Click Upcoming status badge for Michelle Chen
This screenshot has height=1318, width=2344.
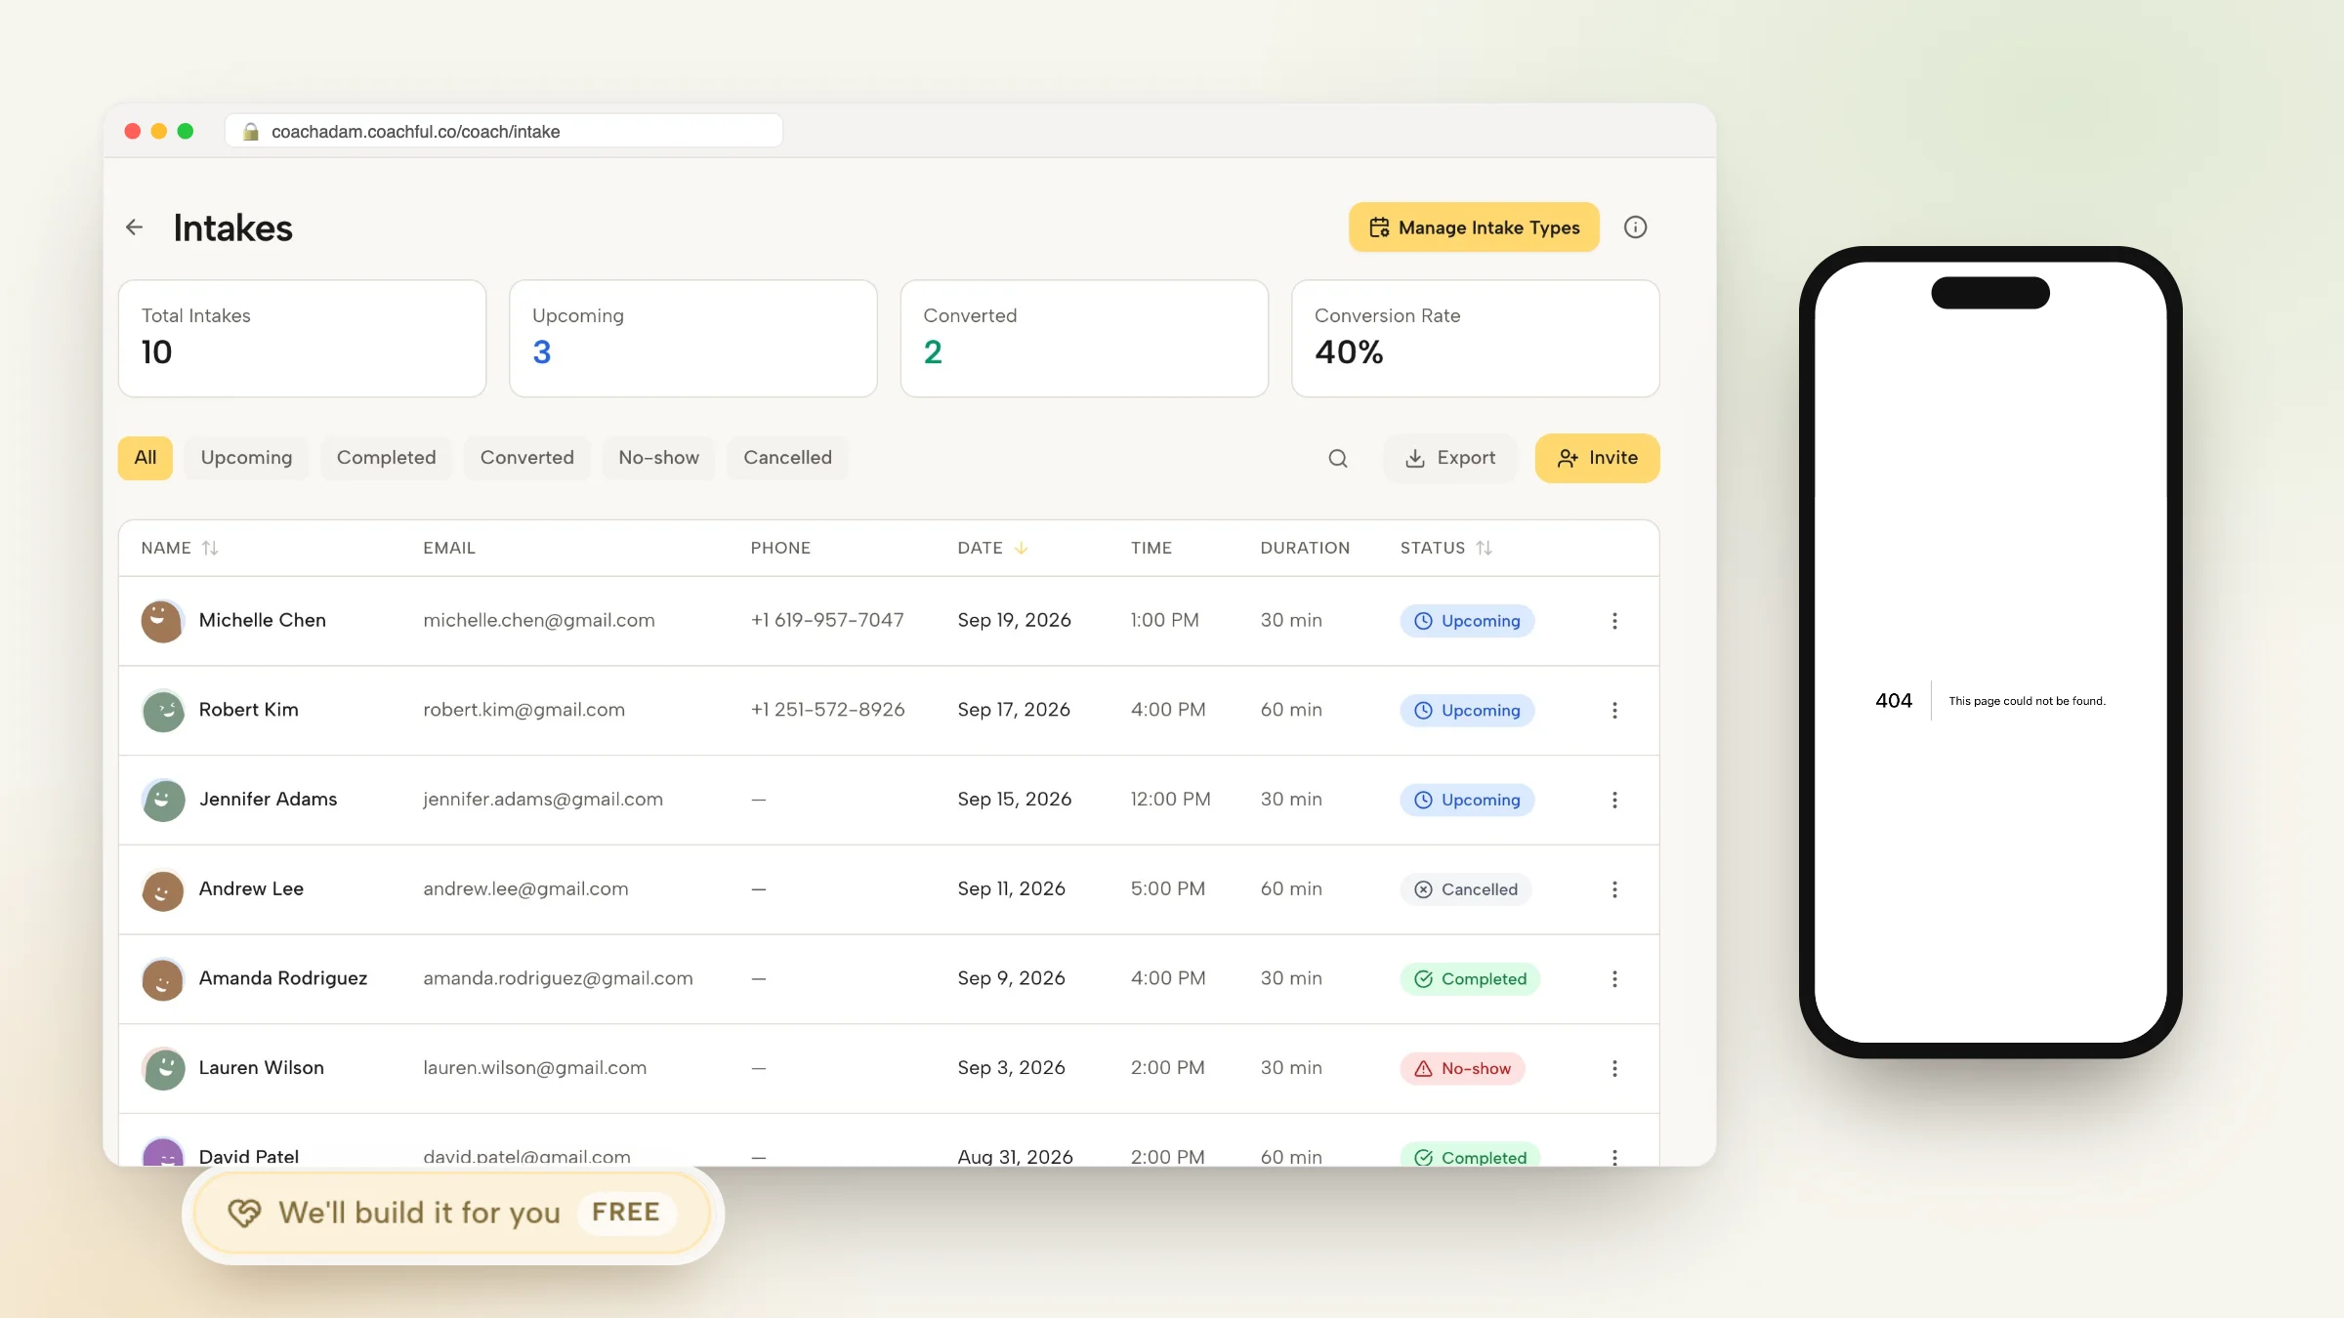point(1467,621)
